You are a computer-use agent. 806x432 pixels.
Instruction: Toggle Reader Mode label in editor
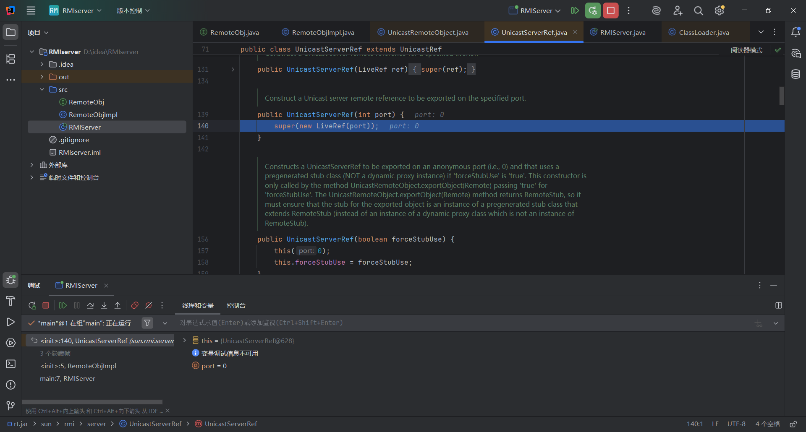pyautogui.click(x=746, y=50)
